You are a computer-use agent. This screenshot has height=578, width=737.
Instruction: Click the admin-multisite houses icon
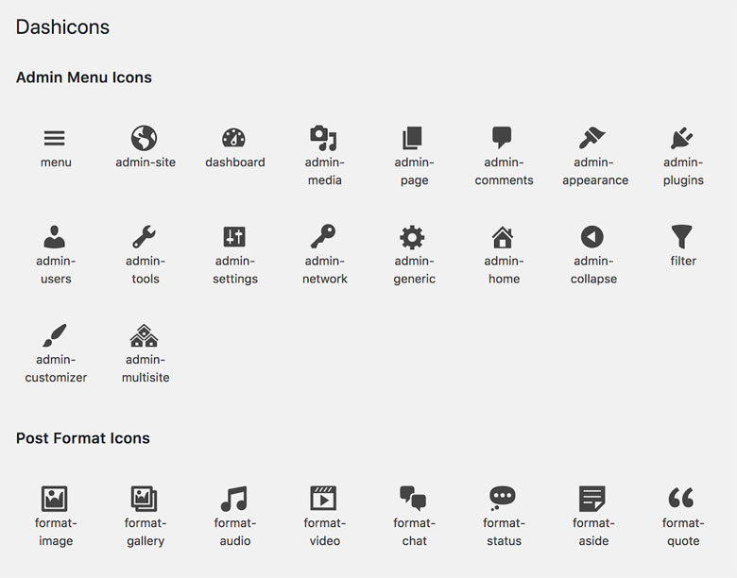click(x=145, y=335)
